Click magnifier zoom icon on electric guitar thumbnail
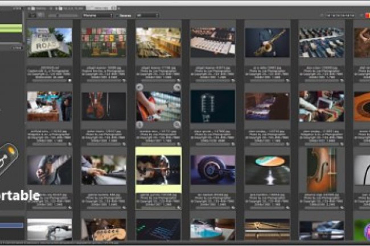Image resolution: width=370 pixels, height=246 pixels. [x=177, y=124]
